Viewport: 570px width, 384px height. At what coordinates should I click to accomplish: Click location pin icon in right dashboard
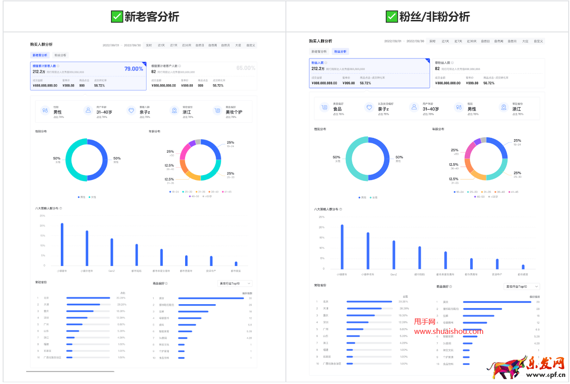(x=503, y=107)
